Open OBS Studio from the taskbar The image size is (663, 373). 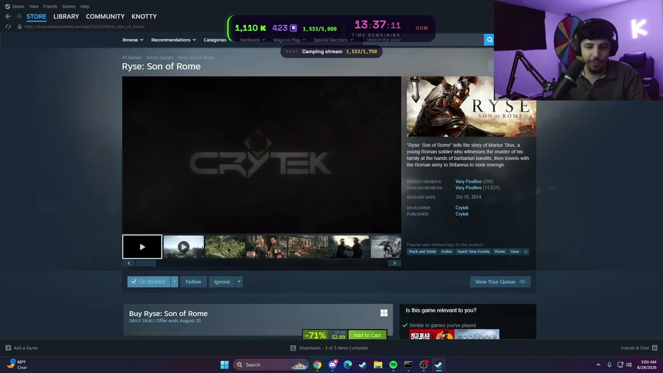pos(424,365)
